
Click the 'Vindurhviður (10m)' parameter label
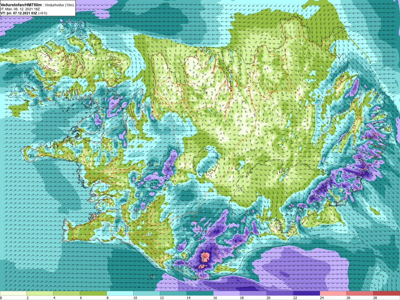(x=59, y=5)
